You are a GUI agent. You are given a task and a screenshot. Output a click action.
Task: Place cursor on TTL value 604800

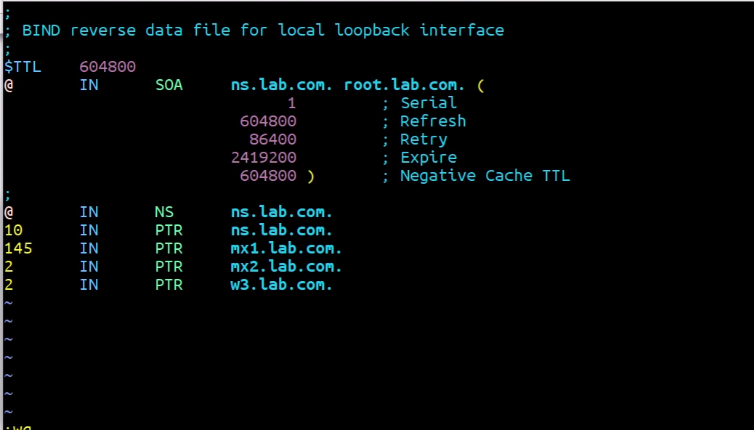pyautogui.click(x=108, y=66)
